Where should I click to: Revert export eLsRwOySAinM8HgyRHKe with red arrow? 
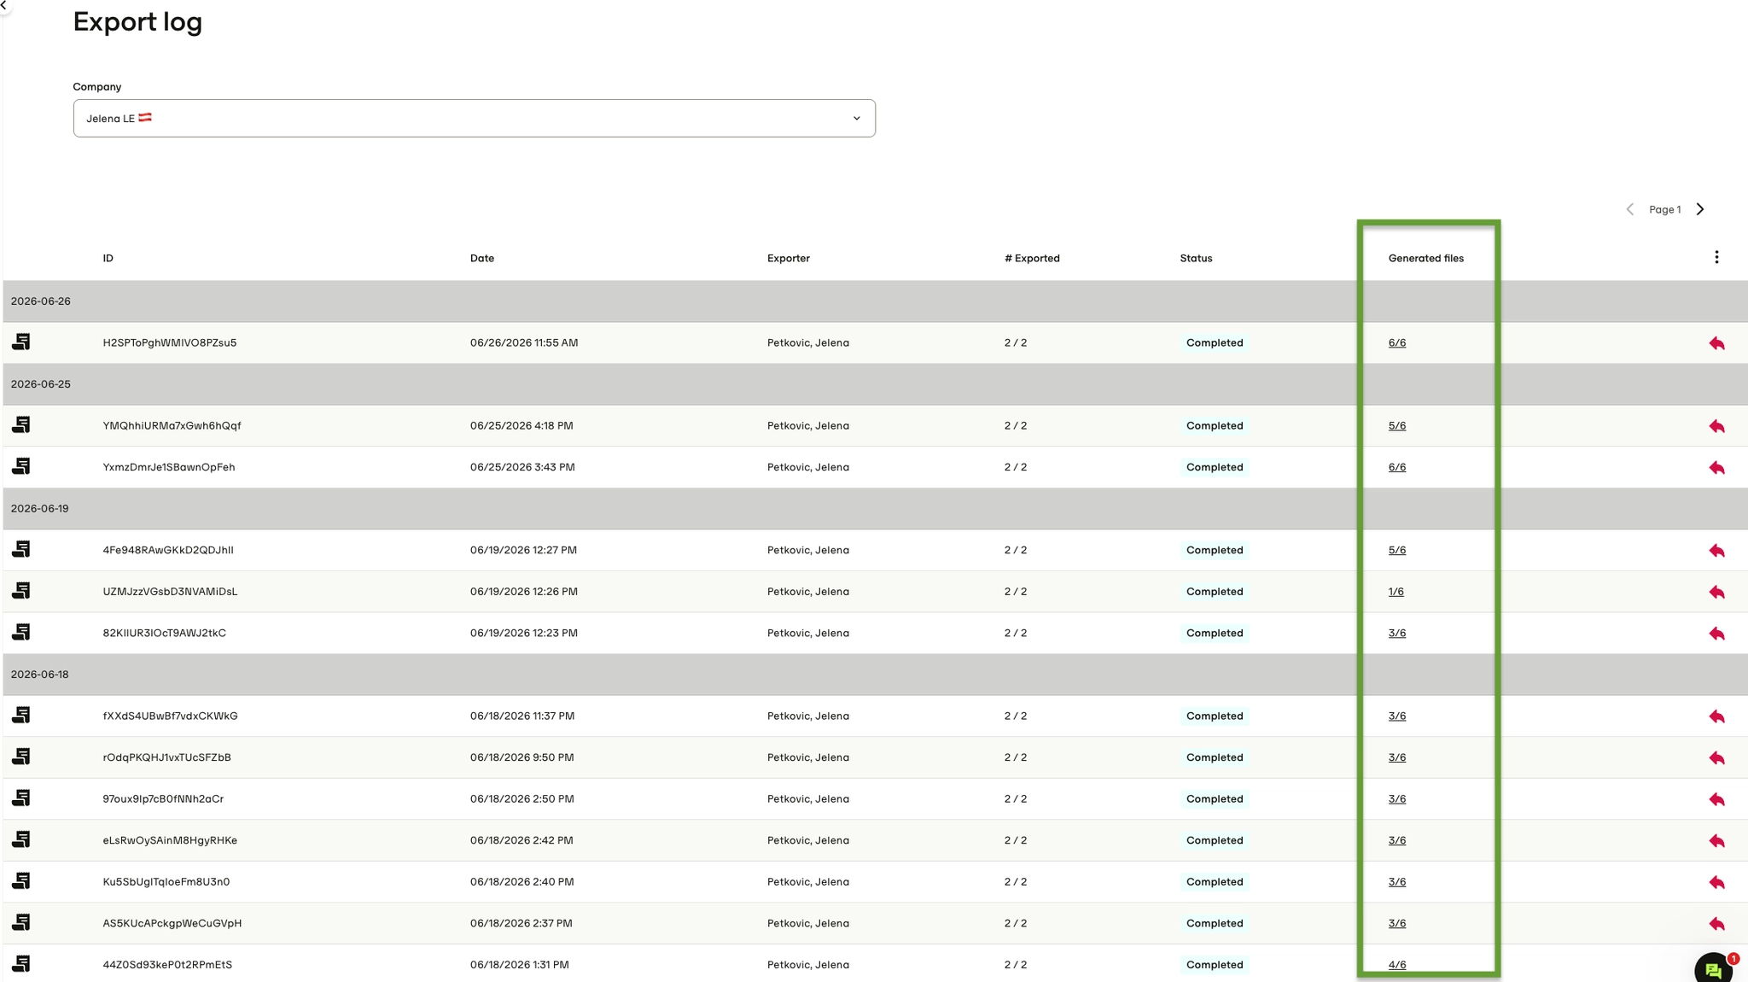[x=1716, y=841]
